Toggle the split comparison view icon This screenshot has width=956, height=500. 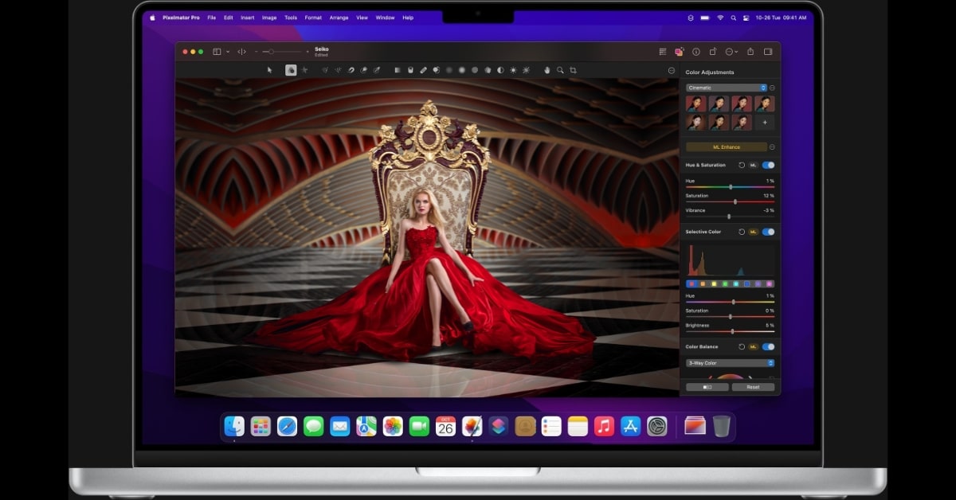click(x=242, y=52)
